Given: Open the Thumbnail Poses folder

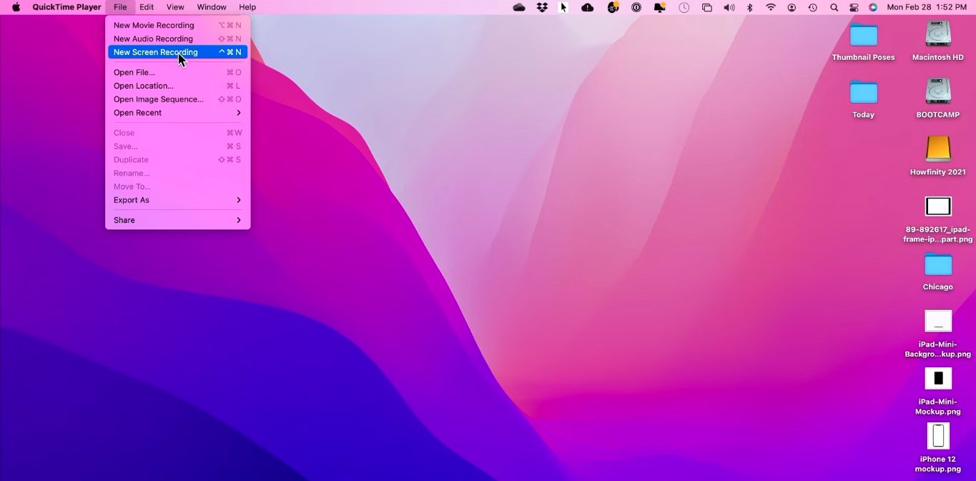Looking at the screenshot, I should (x=863, y=41).
